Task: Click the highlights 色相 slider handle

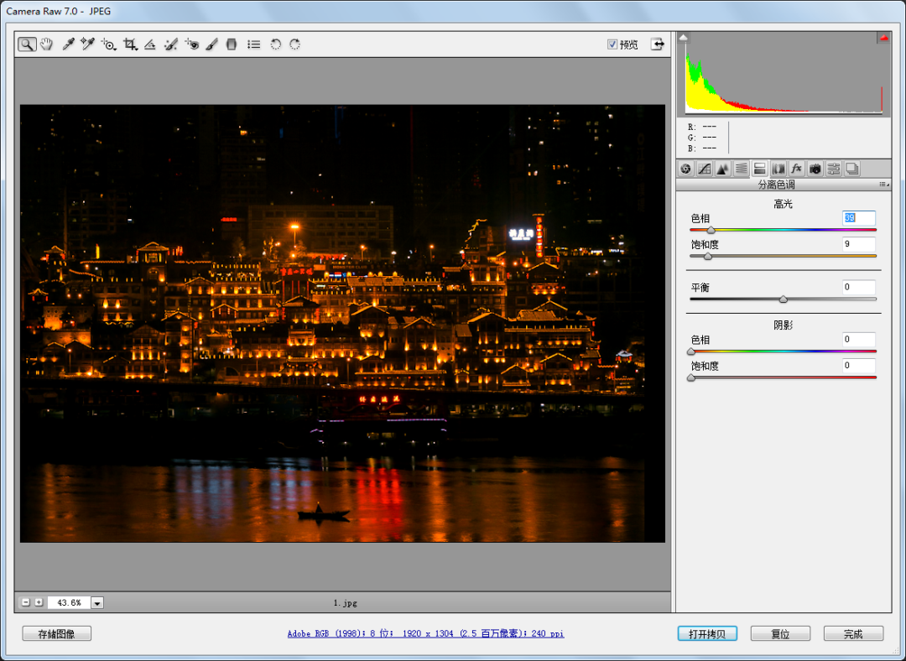Action: 711,231
